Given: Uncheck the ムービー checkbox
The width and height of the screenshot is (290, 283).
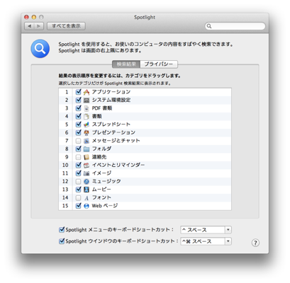Looking at the screenshot, I should (78, 190).
